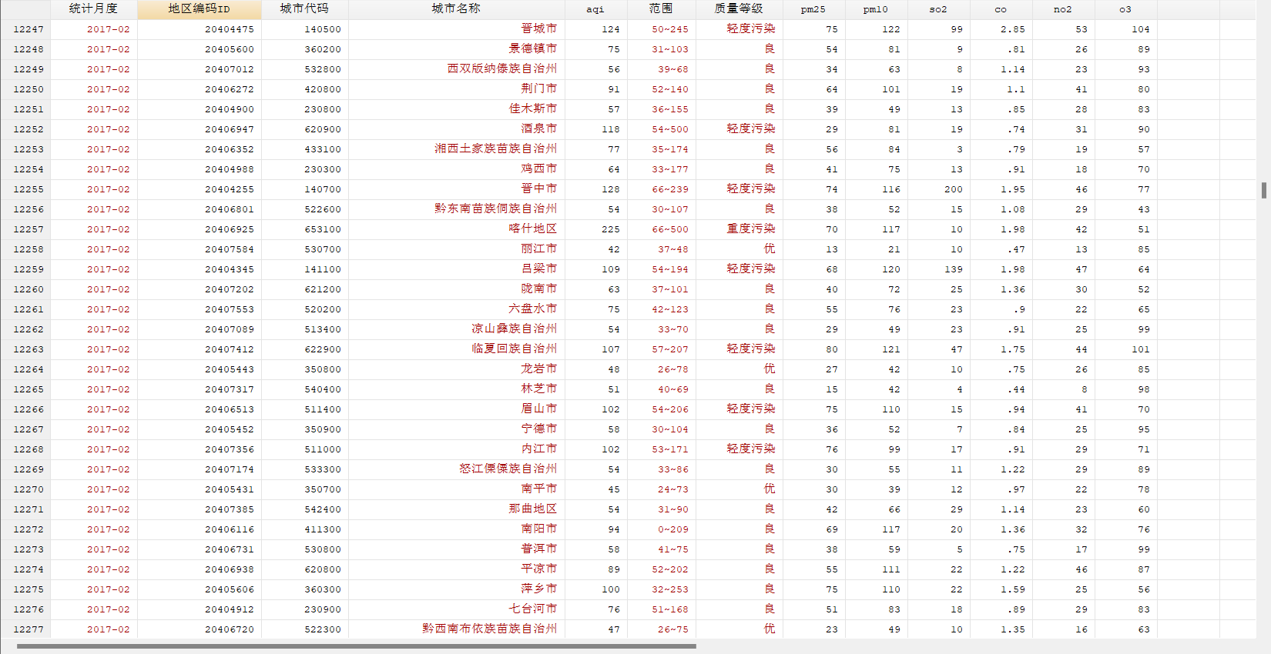Select row number 12277

tap(25, 629)
